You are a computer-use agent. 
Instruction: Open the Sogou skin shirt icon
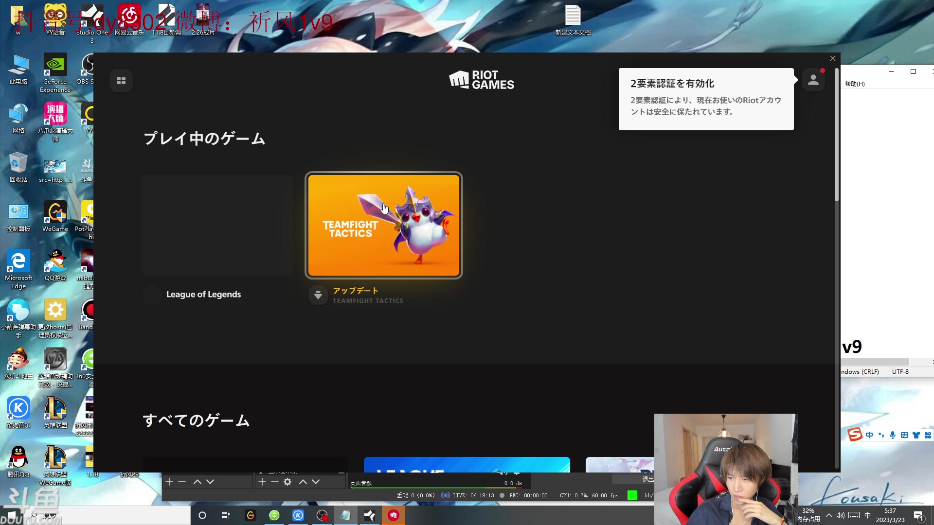tap(916, 435)
